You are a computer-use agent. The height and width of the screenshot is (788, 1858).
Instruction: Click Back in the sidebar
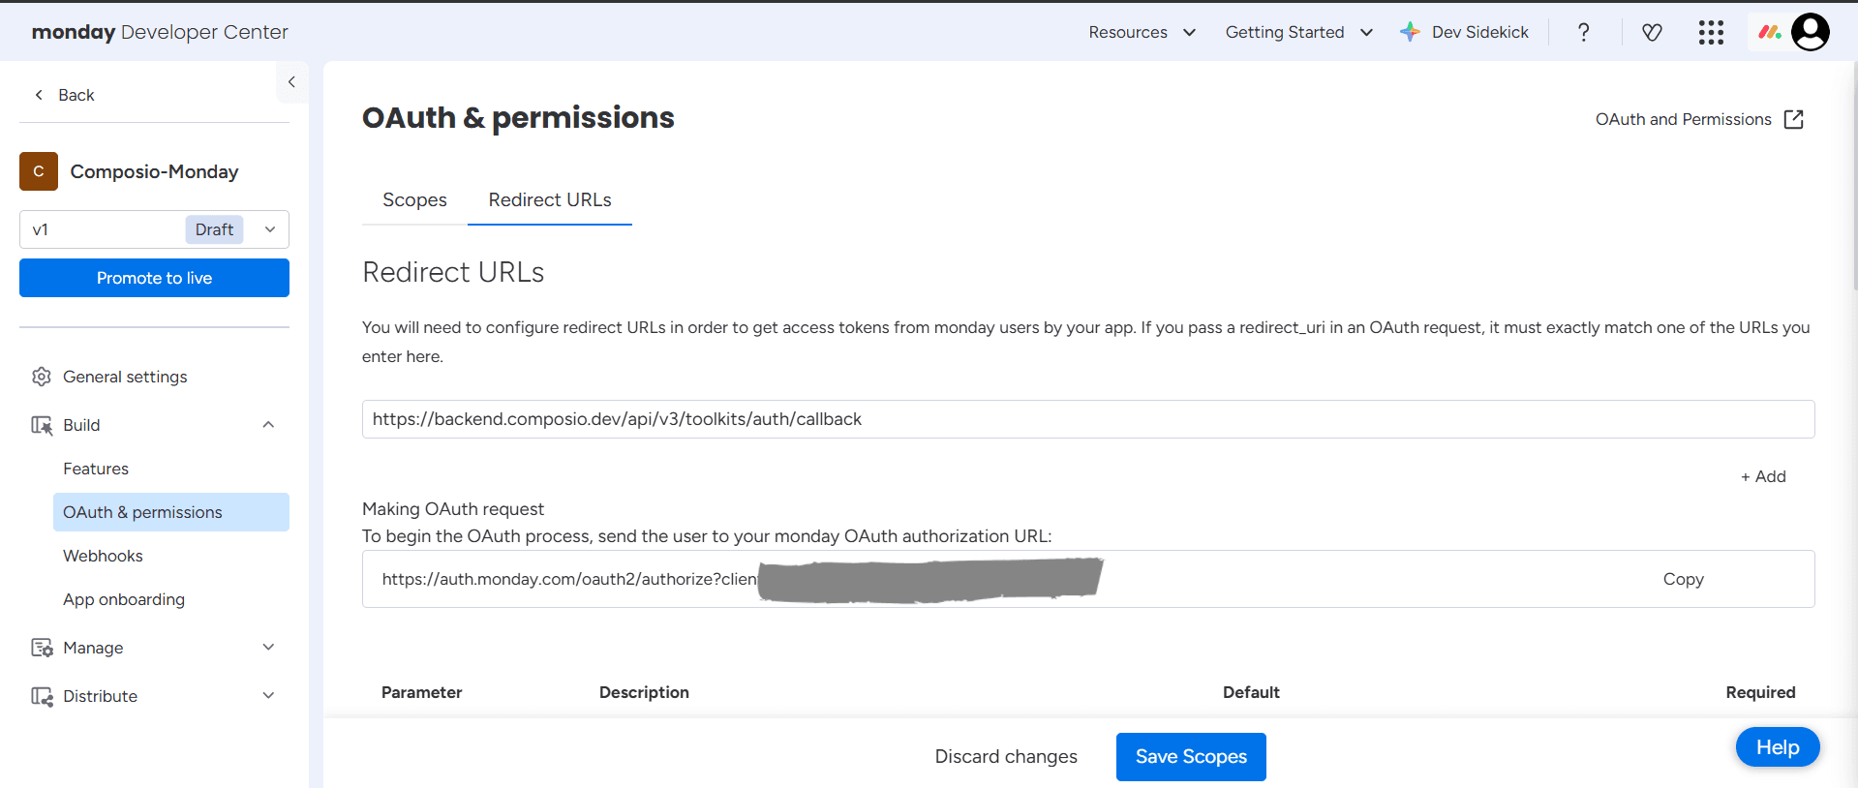click(76, 95)
